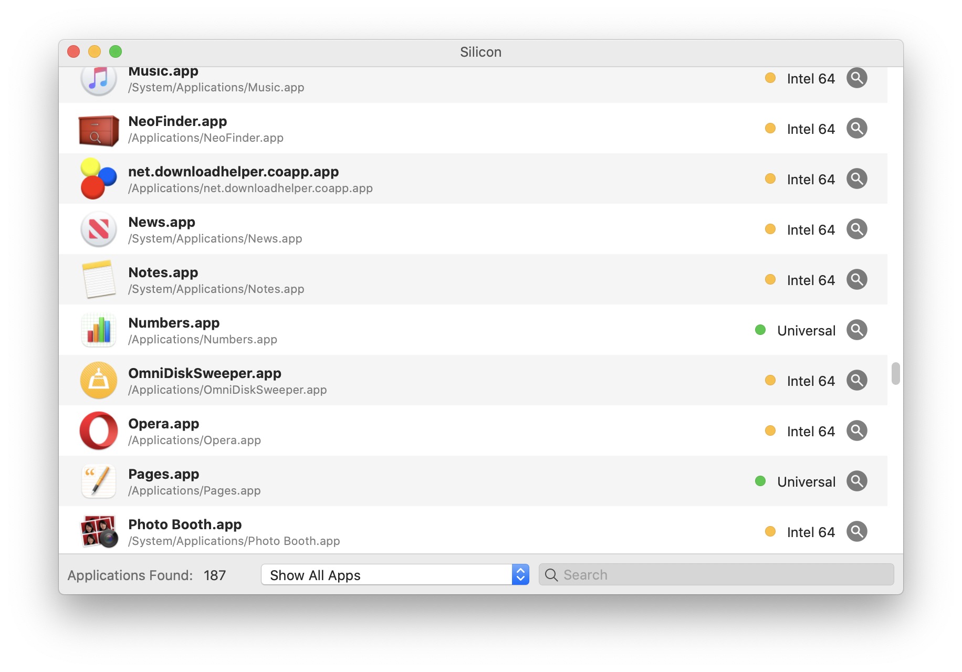Image resolution: width=962 pixels, height=672 pixels.
Task: Click the Intel 64 label for News.app
Action: pos(811,230)
